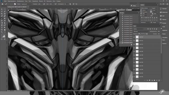Image resolution: width=169 pixels, height=95 pixels.
Task: Hide layer Слой 205 with its eye icon
Action: tap(134, 66)
